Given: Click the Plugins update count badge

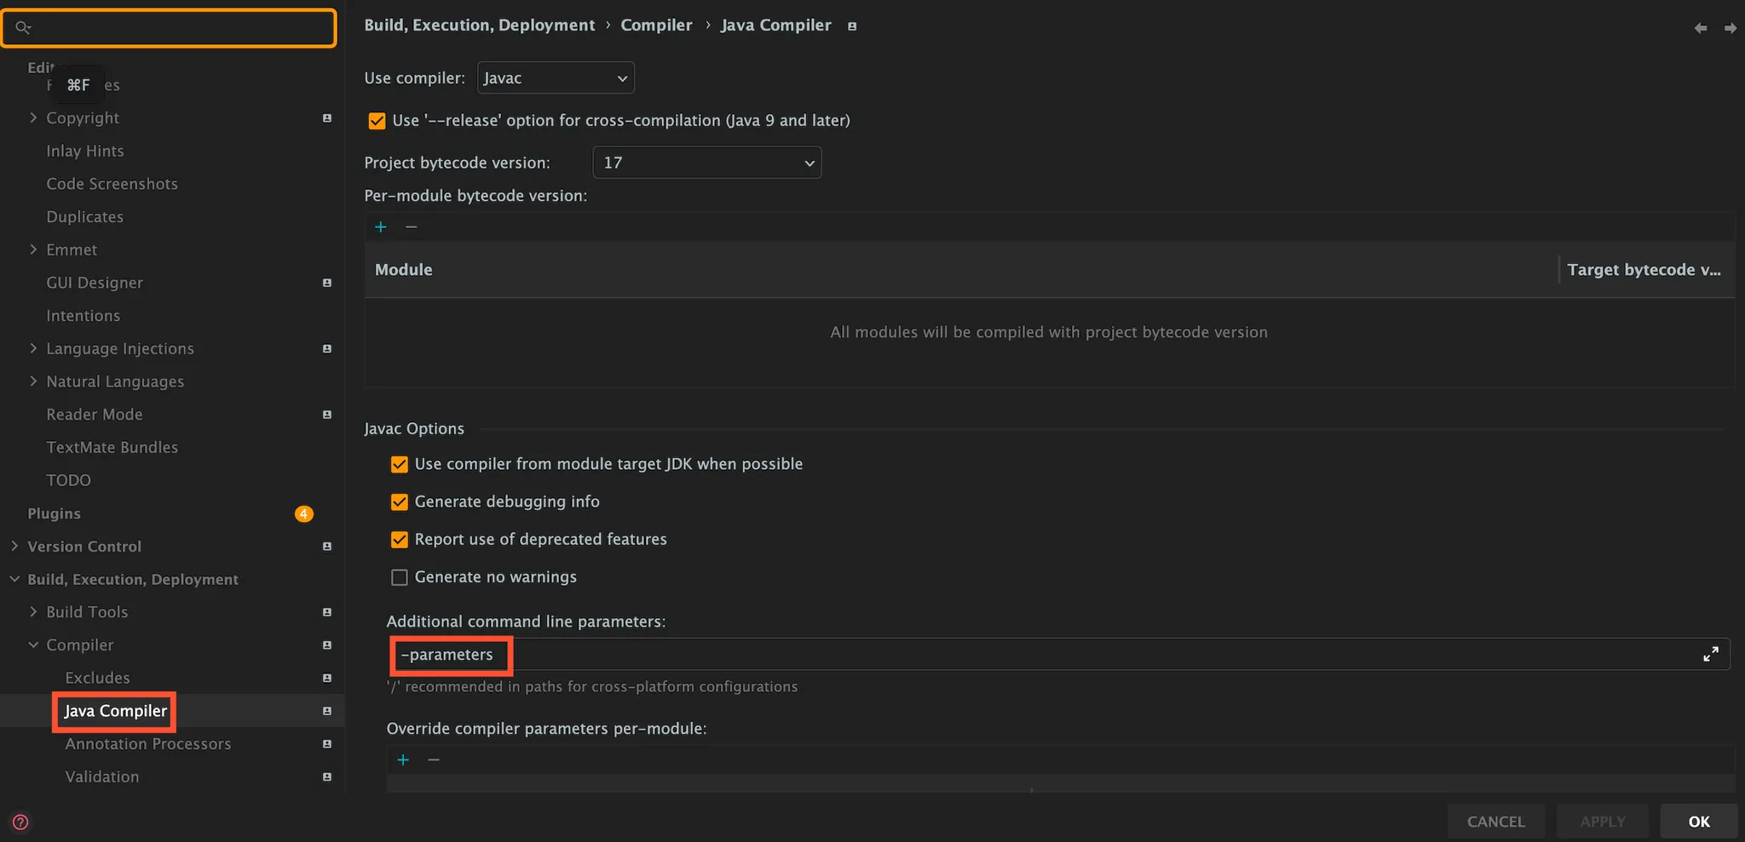Looking at the screenshot, I should [304, 513].
